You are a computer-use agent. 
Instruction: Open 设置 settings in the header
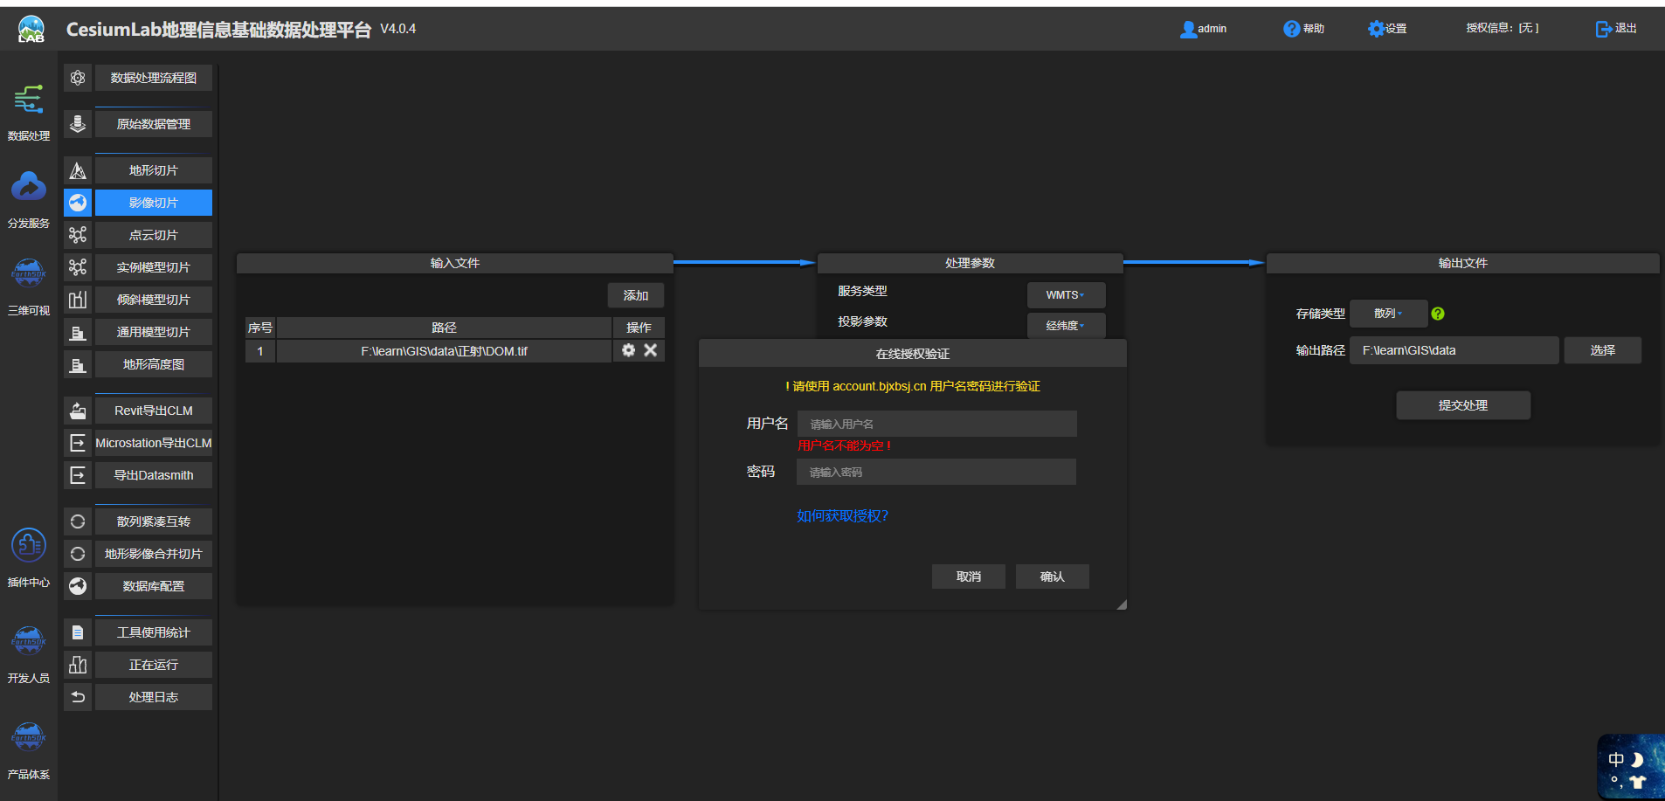[x=1387, y=29]
